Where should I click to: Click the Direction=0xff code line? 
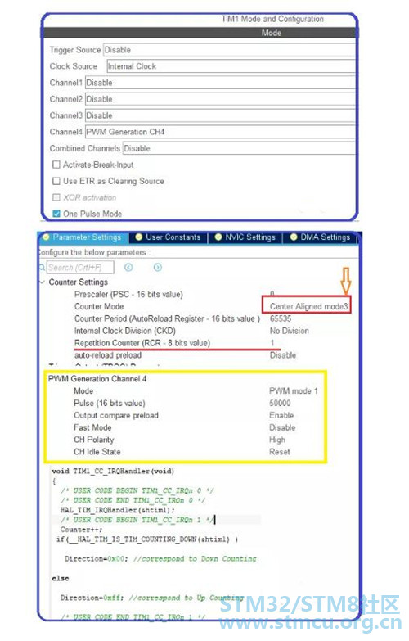tap(151, 598)
